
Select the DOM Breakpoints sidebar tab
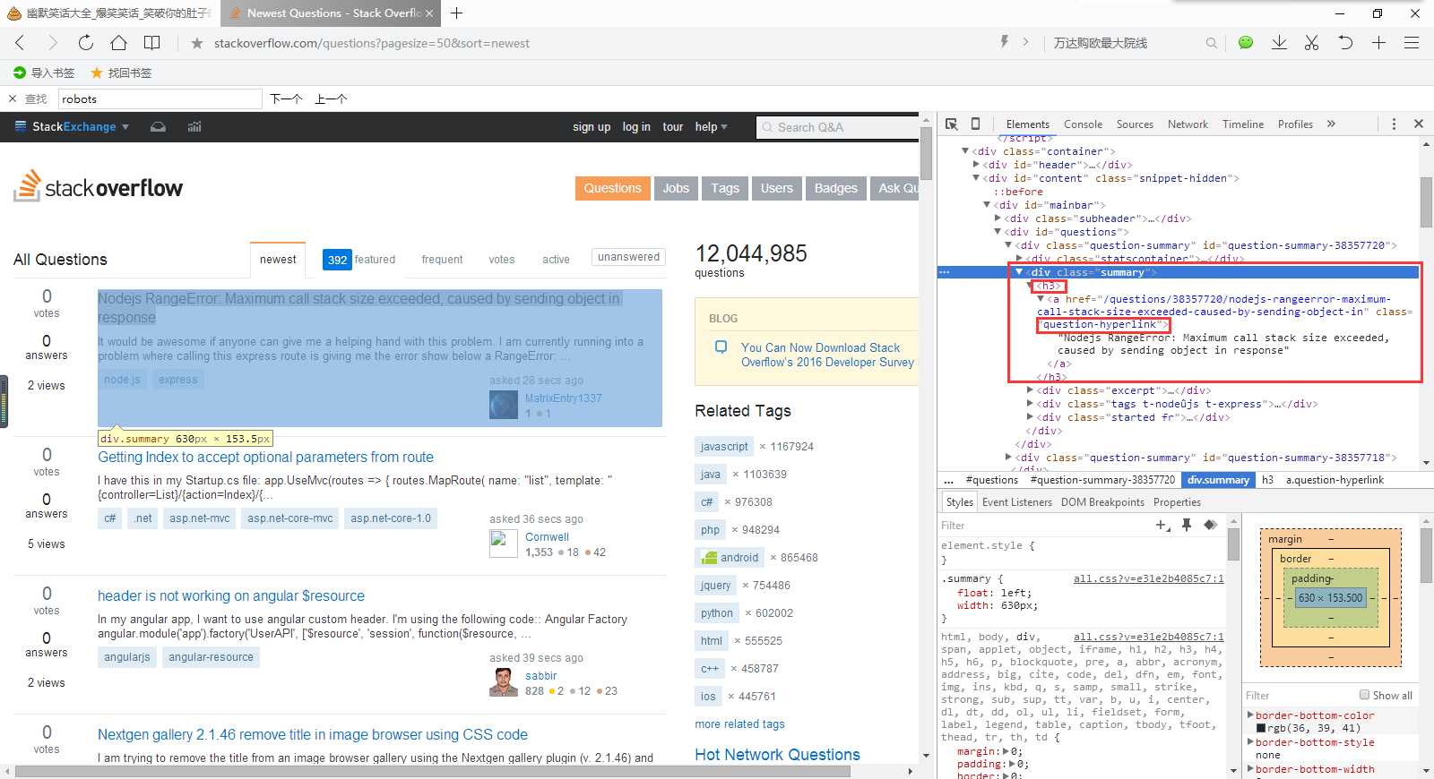[x=1102, y=502]
